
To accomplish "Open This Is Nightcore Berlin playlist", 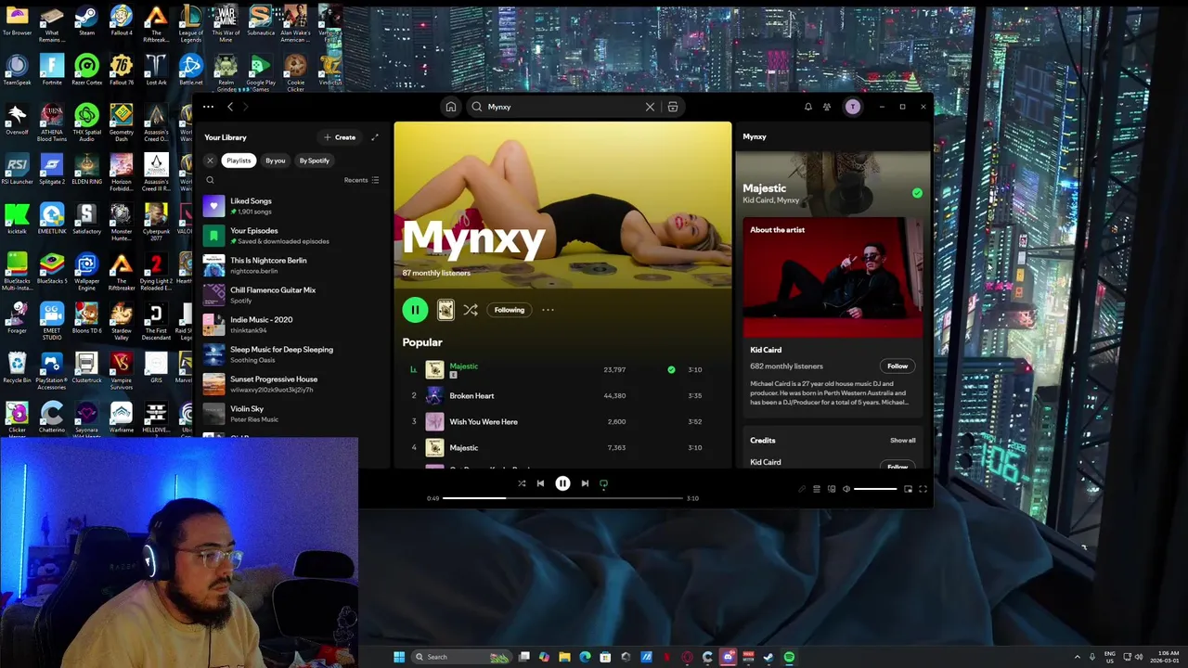I will point(291,265).
